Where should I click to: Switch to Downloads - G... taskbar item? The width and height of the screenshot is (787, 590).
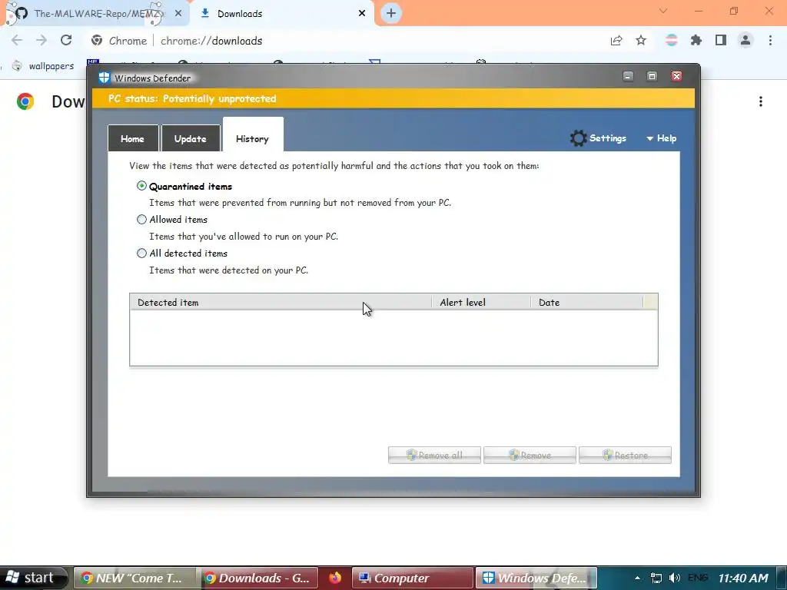258,578
